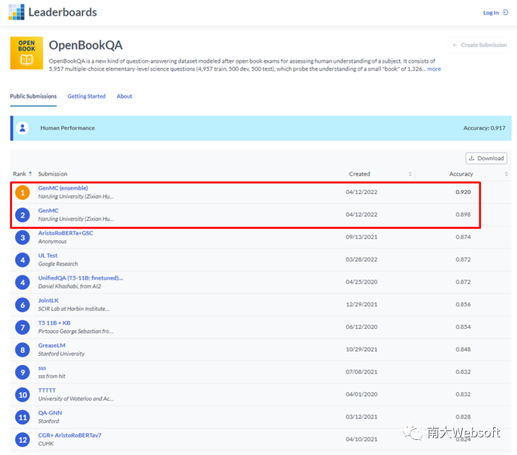The width and height of the screenshot is (517, 455).
Task: Open the QA-GNN submission
Action: (x=50, y=413)
